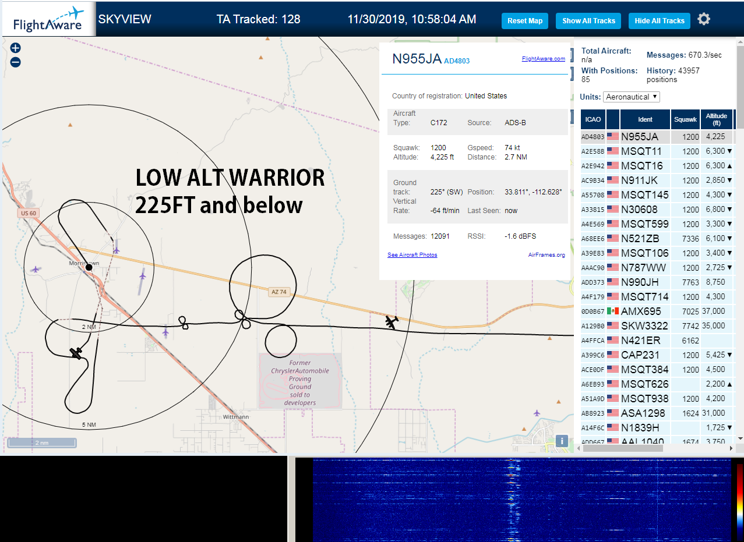Click the scrollbar right arrow under aircraft list
744x542 pixels.
coord(732,448)
